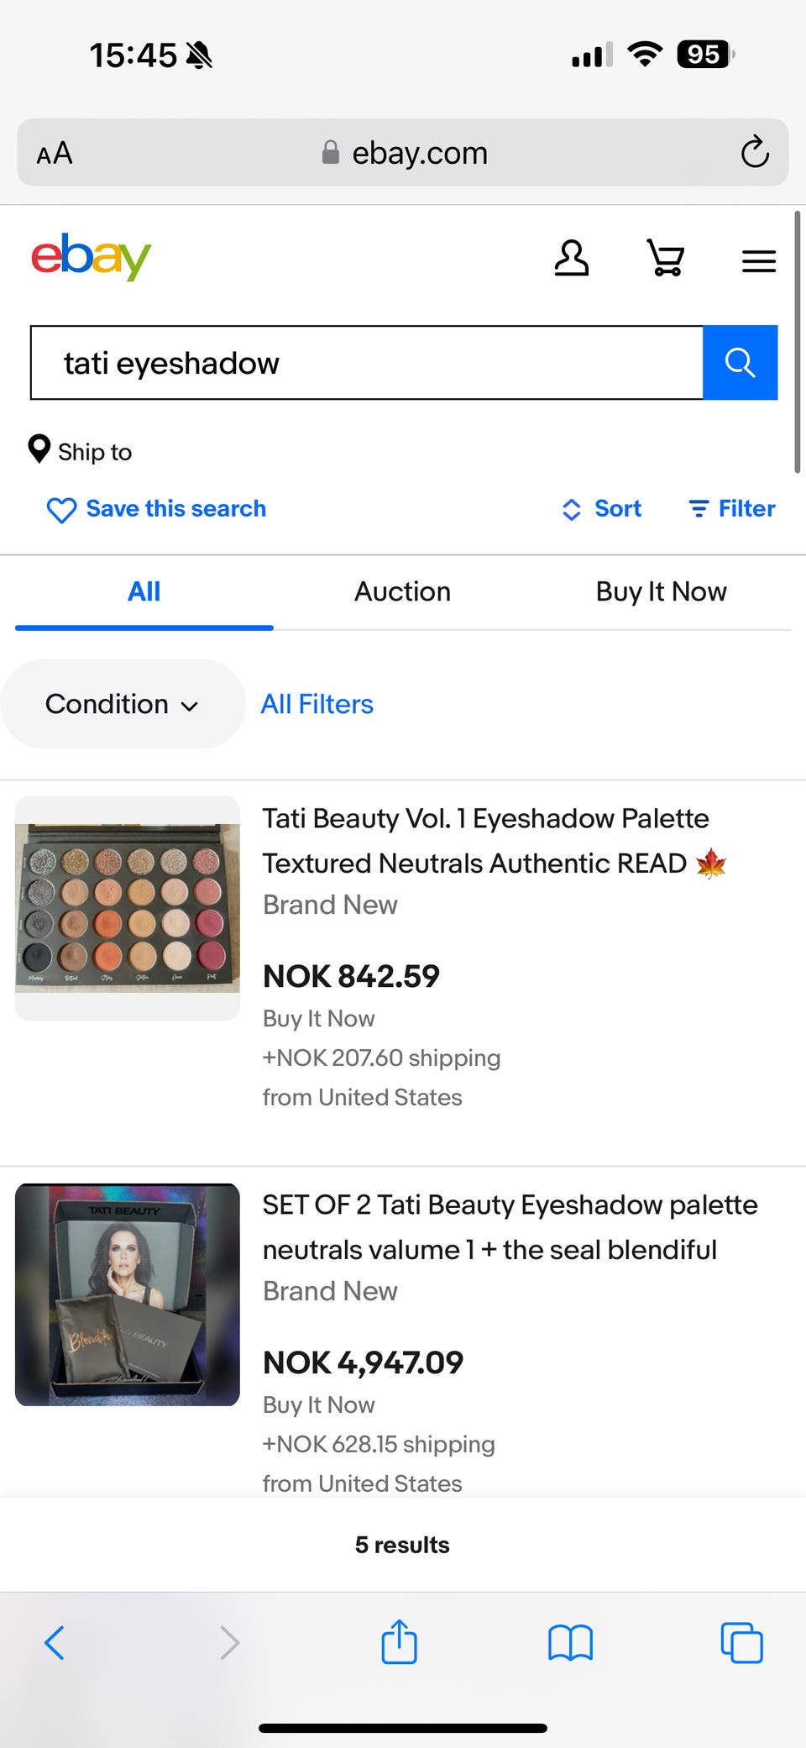806x1748 pixels.
Task: Open Safari share sheet
Action: click(399, 1642)
